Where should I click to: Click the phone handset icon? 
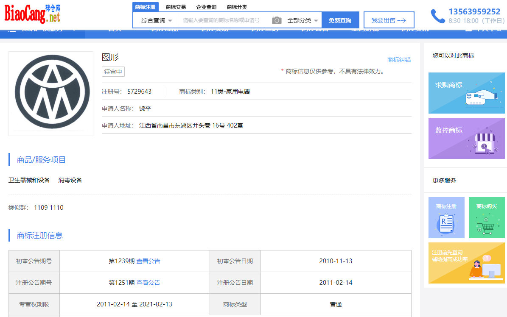[x=438, y=16]
